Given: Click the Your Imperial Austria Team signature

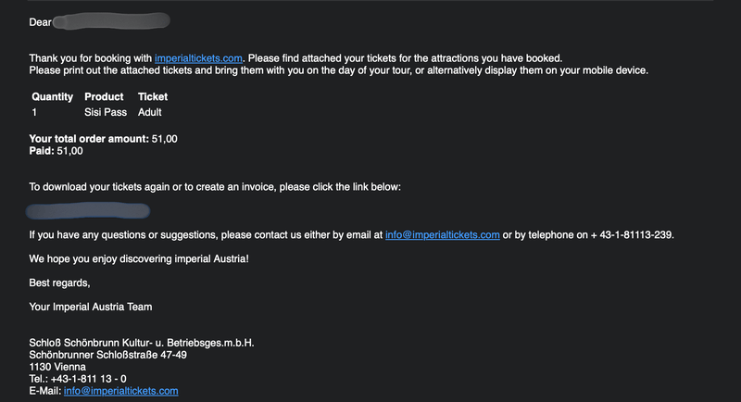Looking at the screenshot, I should tap(91, 307).
